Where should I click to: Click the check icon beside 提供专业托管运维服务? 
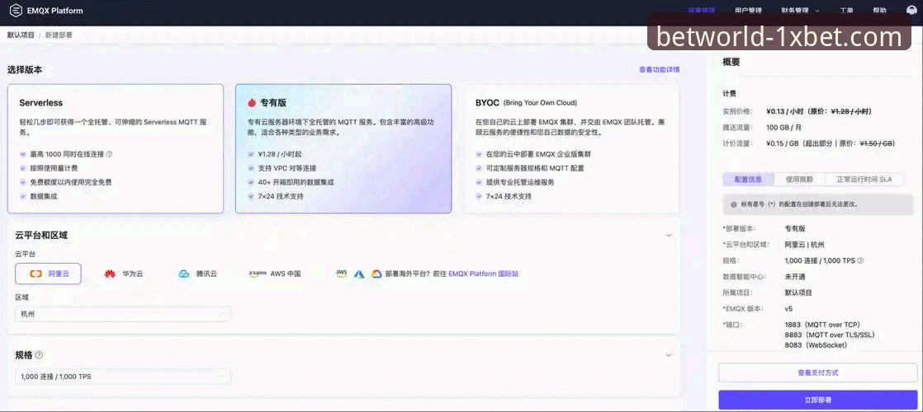(x=479, y=182)
